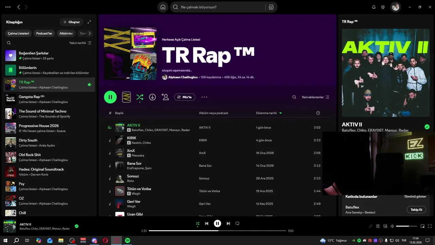Sort by 'Eklenme tarihi' column header

[269, 113]
